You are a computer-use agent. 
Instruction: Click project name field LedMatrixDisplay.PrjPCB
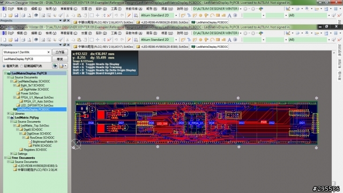[27, 59]
